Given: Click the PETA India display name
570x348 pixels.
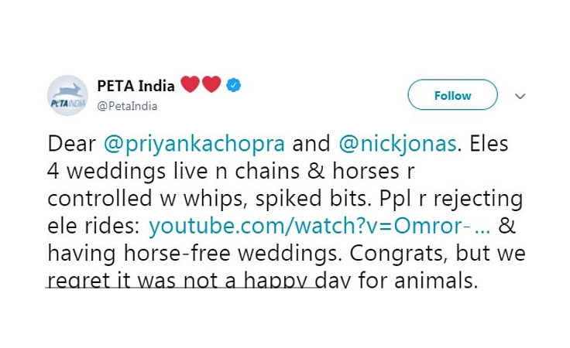Looking at the screenshot, I should coord(136,86).
